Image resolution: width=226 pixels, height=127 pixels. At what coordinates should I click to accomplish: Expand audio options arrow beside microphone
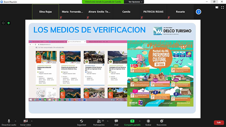point(16,121)
